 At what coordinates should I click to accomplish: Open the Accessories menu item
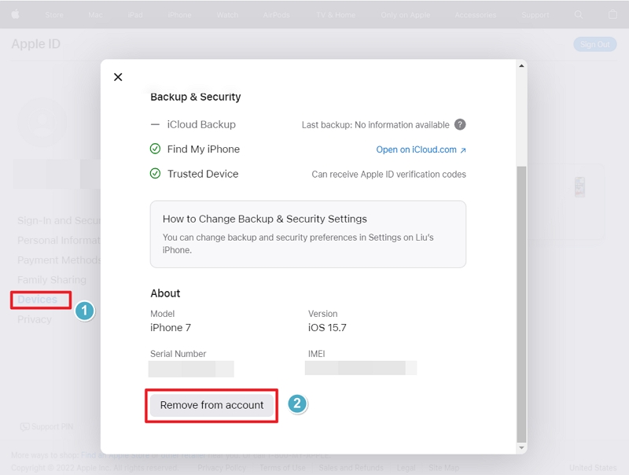476,15
